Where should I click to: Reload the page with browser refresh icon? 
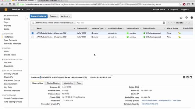pos(10,4)
